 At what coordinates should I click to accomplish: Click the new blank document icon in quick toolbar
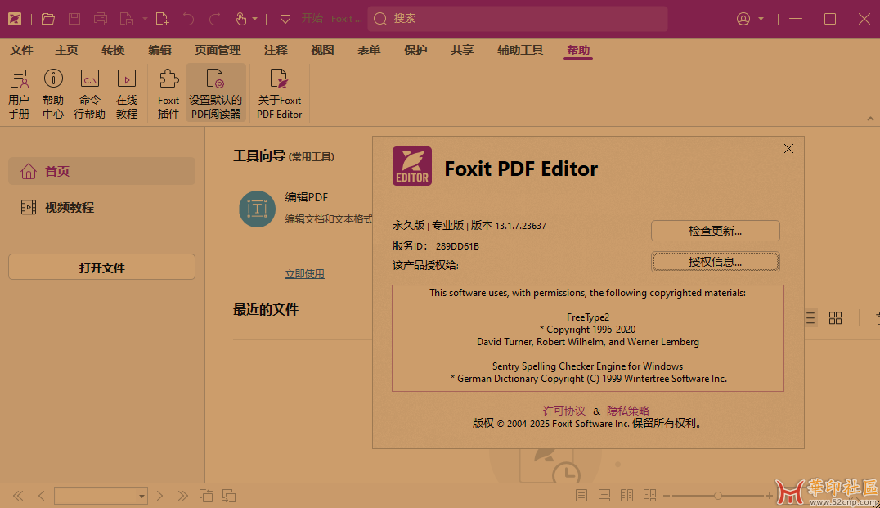point(162,19)
